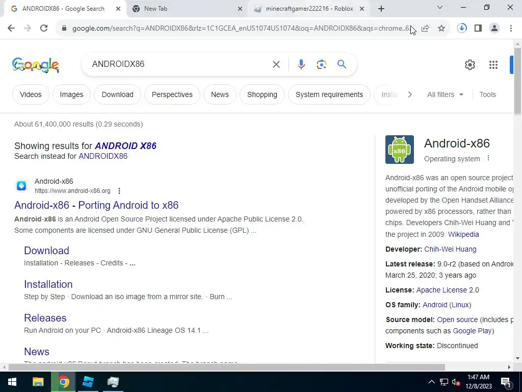Open a new tab with the plus button
522x392 pixels.
point(381,9)
